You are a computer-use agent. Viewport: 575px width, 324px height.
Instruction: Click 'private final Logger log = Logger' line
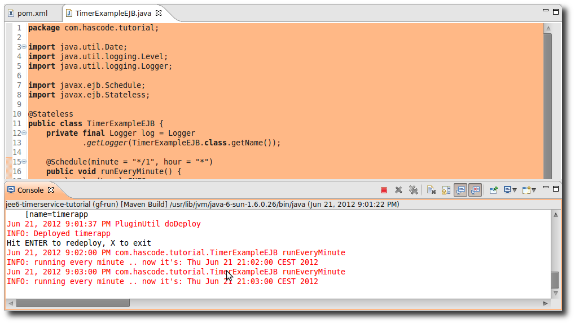[x=121, y=133]
